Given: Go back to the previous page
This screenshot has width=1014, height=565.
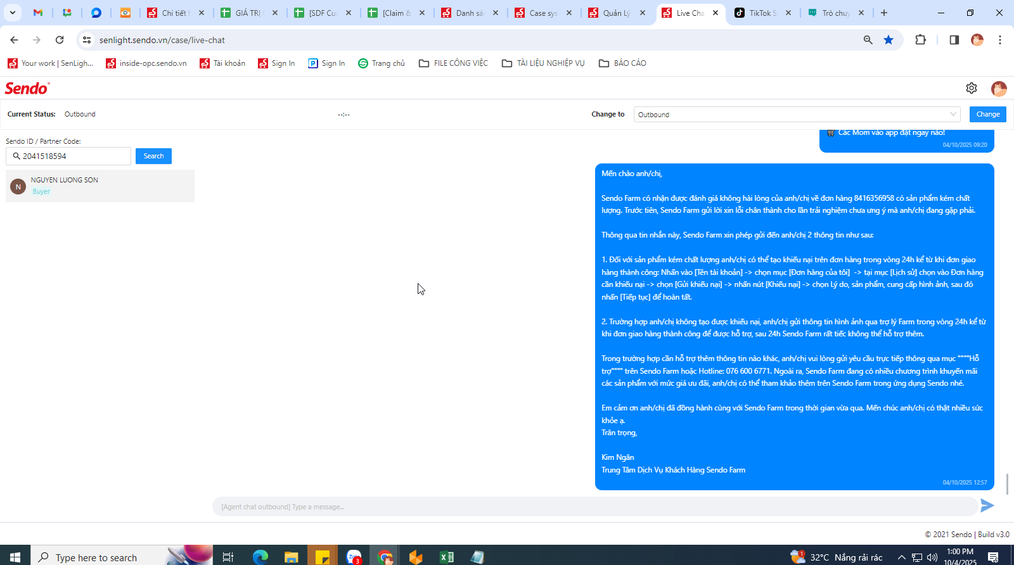Looking at the screenshot, I should point(14,40).
